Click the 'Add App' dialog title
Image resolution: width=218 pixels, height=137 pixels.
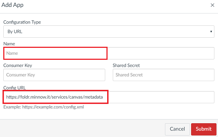[12, 5]
